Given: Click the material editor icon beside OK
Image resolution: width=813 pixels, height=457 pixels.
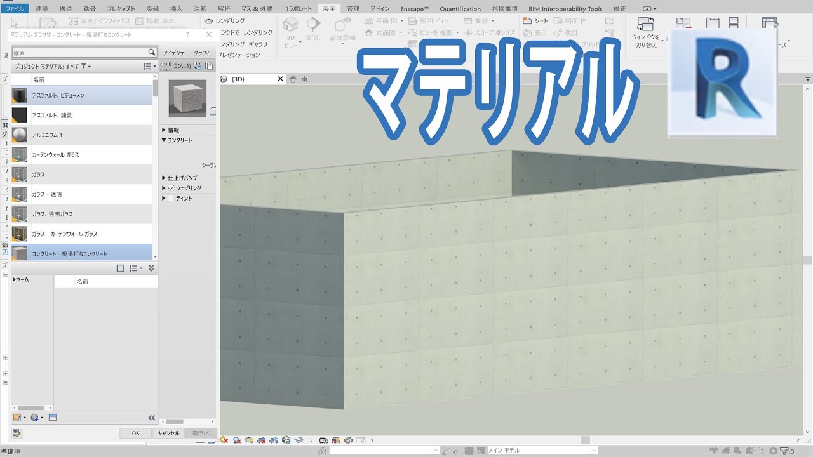Looking at the screenshot, I should click(x=17, y=433).
